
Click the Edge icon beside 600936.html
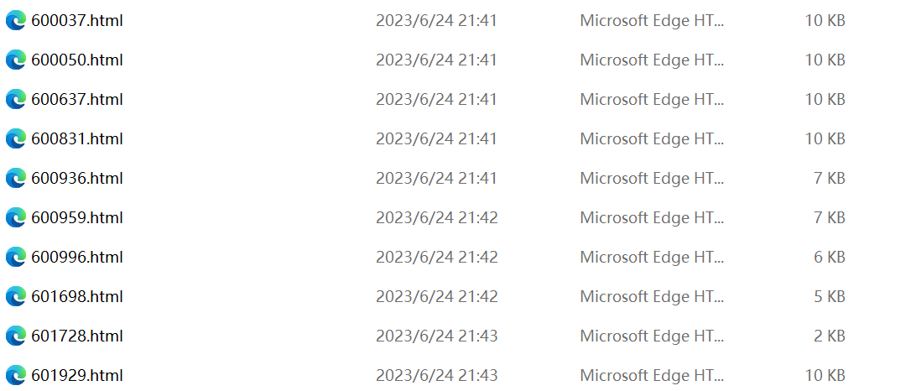point(15,178)
